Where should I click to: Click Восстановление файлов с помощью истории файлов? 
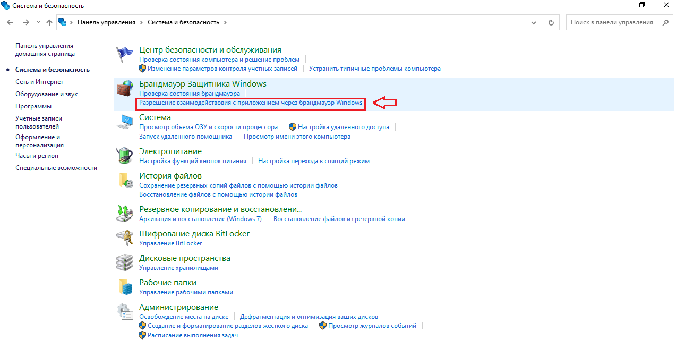click(x=218, y=194)
